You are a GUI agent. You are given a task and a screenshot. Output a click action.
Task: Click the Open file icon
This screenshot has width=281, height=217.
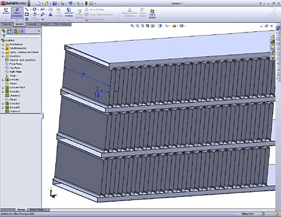(46, 3)
